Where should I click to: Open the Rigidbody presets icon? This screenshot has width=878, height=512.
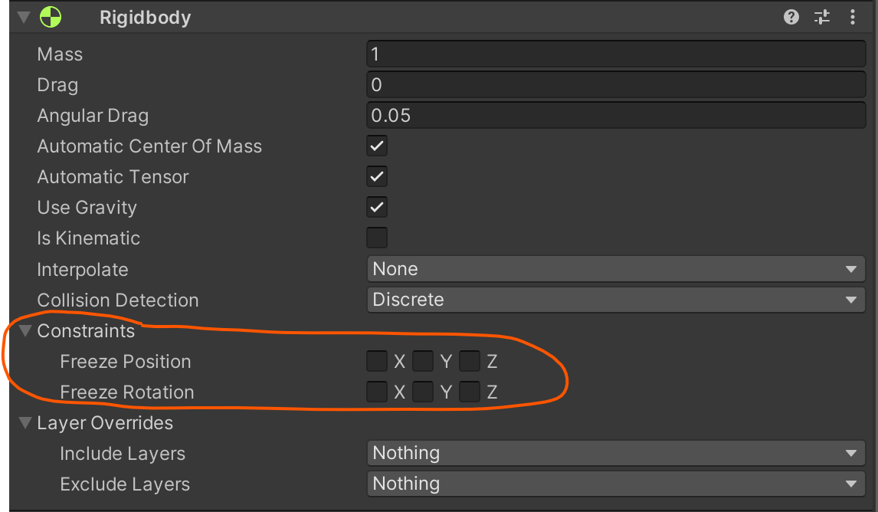pos(822,18)
